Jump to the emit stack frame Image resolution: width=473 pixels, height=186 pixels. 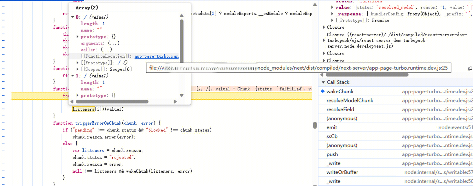[x=332, y=127]
